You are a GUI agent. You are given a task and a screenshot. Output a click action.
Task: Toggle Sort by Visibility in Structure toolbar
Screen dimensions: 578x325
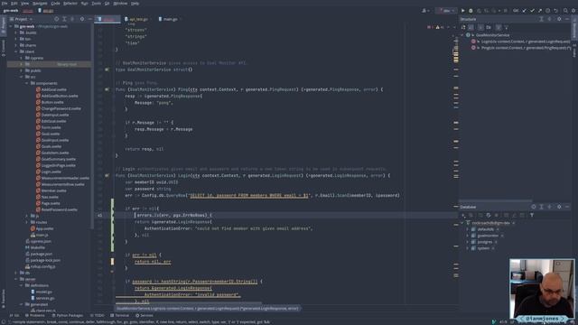pos(463,27)
